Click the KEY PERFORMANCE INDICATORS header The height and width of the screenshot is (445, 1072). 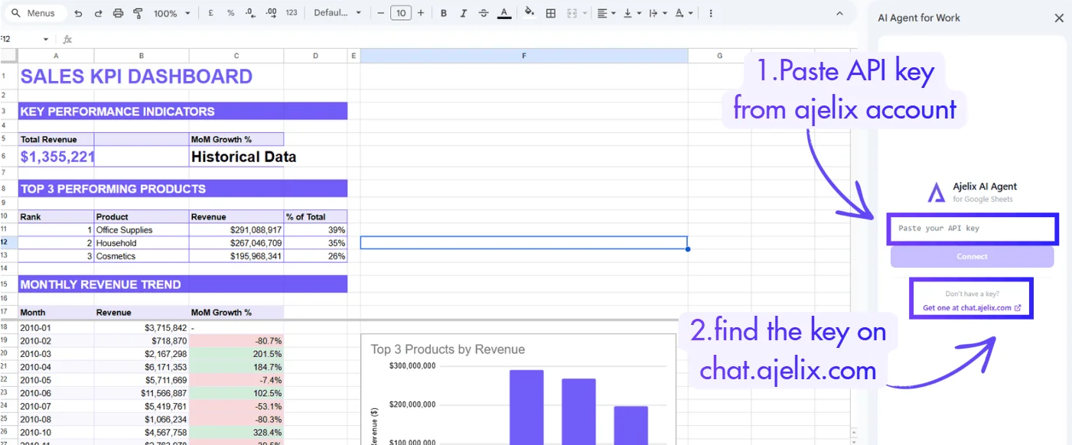coord(183,112)
